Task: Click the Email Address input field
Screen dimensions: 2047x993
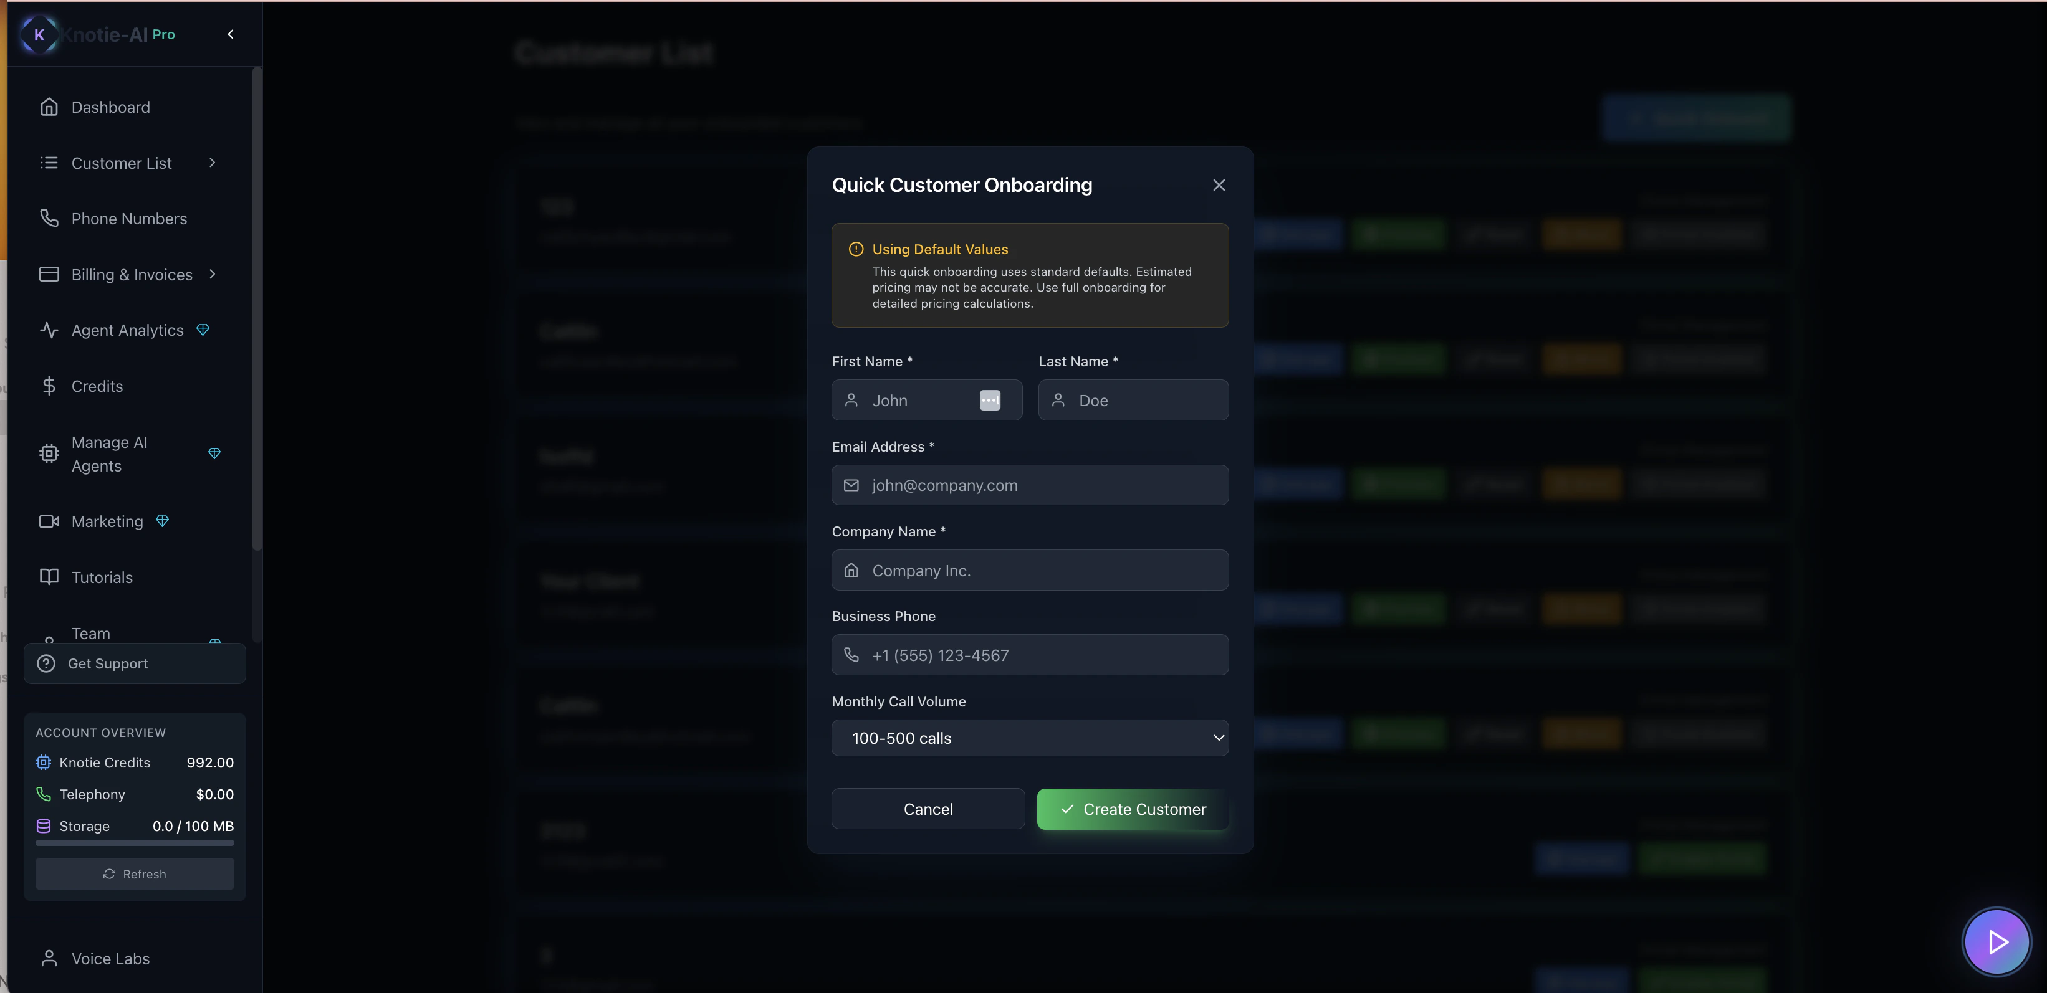Action: (x=1030, y=485)
